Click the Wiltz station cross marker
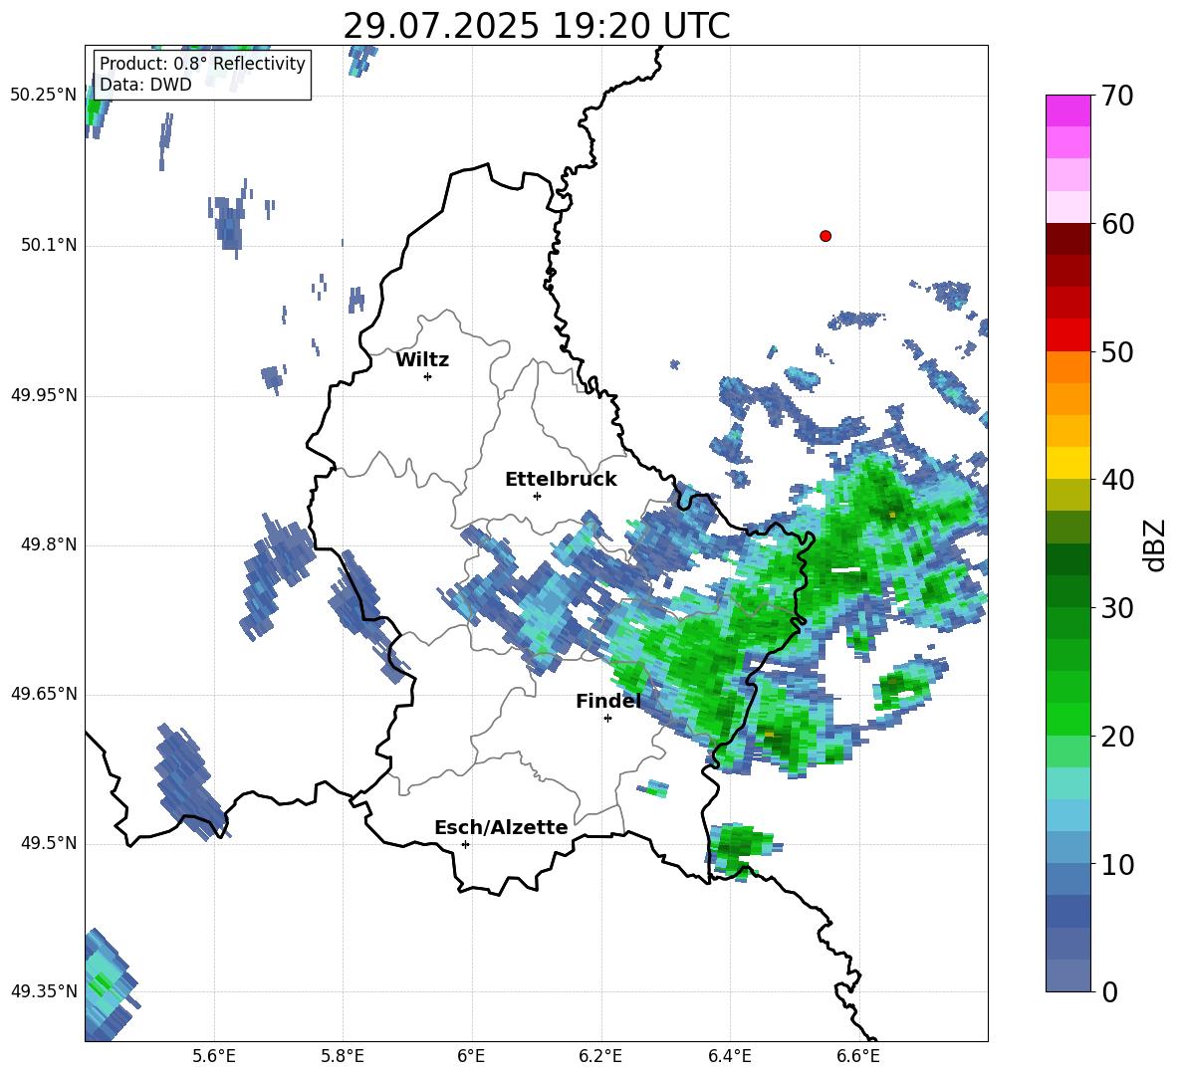Viewport: 1179px width, 1076px height. (428, 376)
